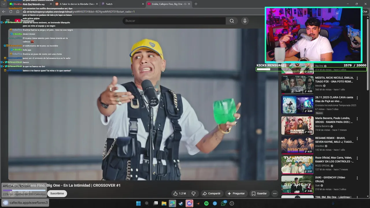
Task: Open the Compartir share option
Action: pyautogui.click(x=212, y=194)
